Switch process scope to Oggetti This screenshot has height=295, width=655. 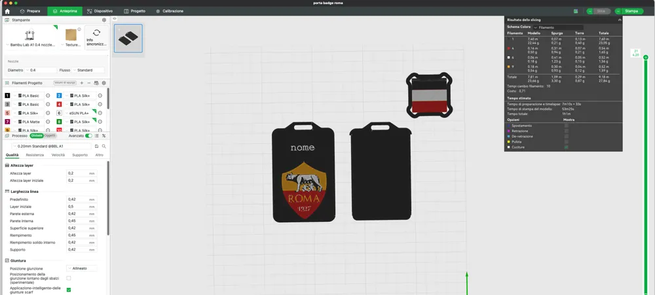[50, 135]
